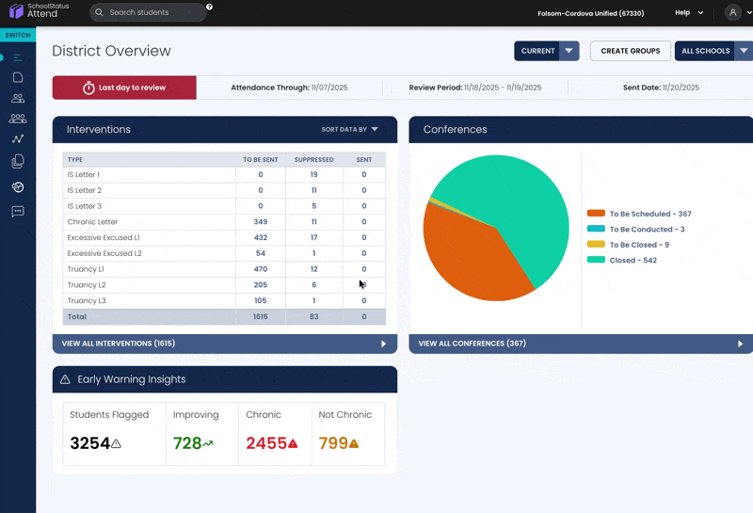Click the Search students input field
Viewport: 753px width, 513px height.
point(157,12)
